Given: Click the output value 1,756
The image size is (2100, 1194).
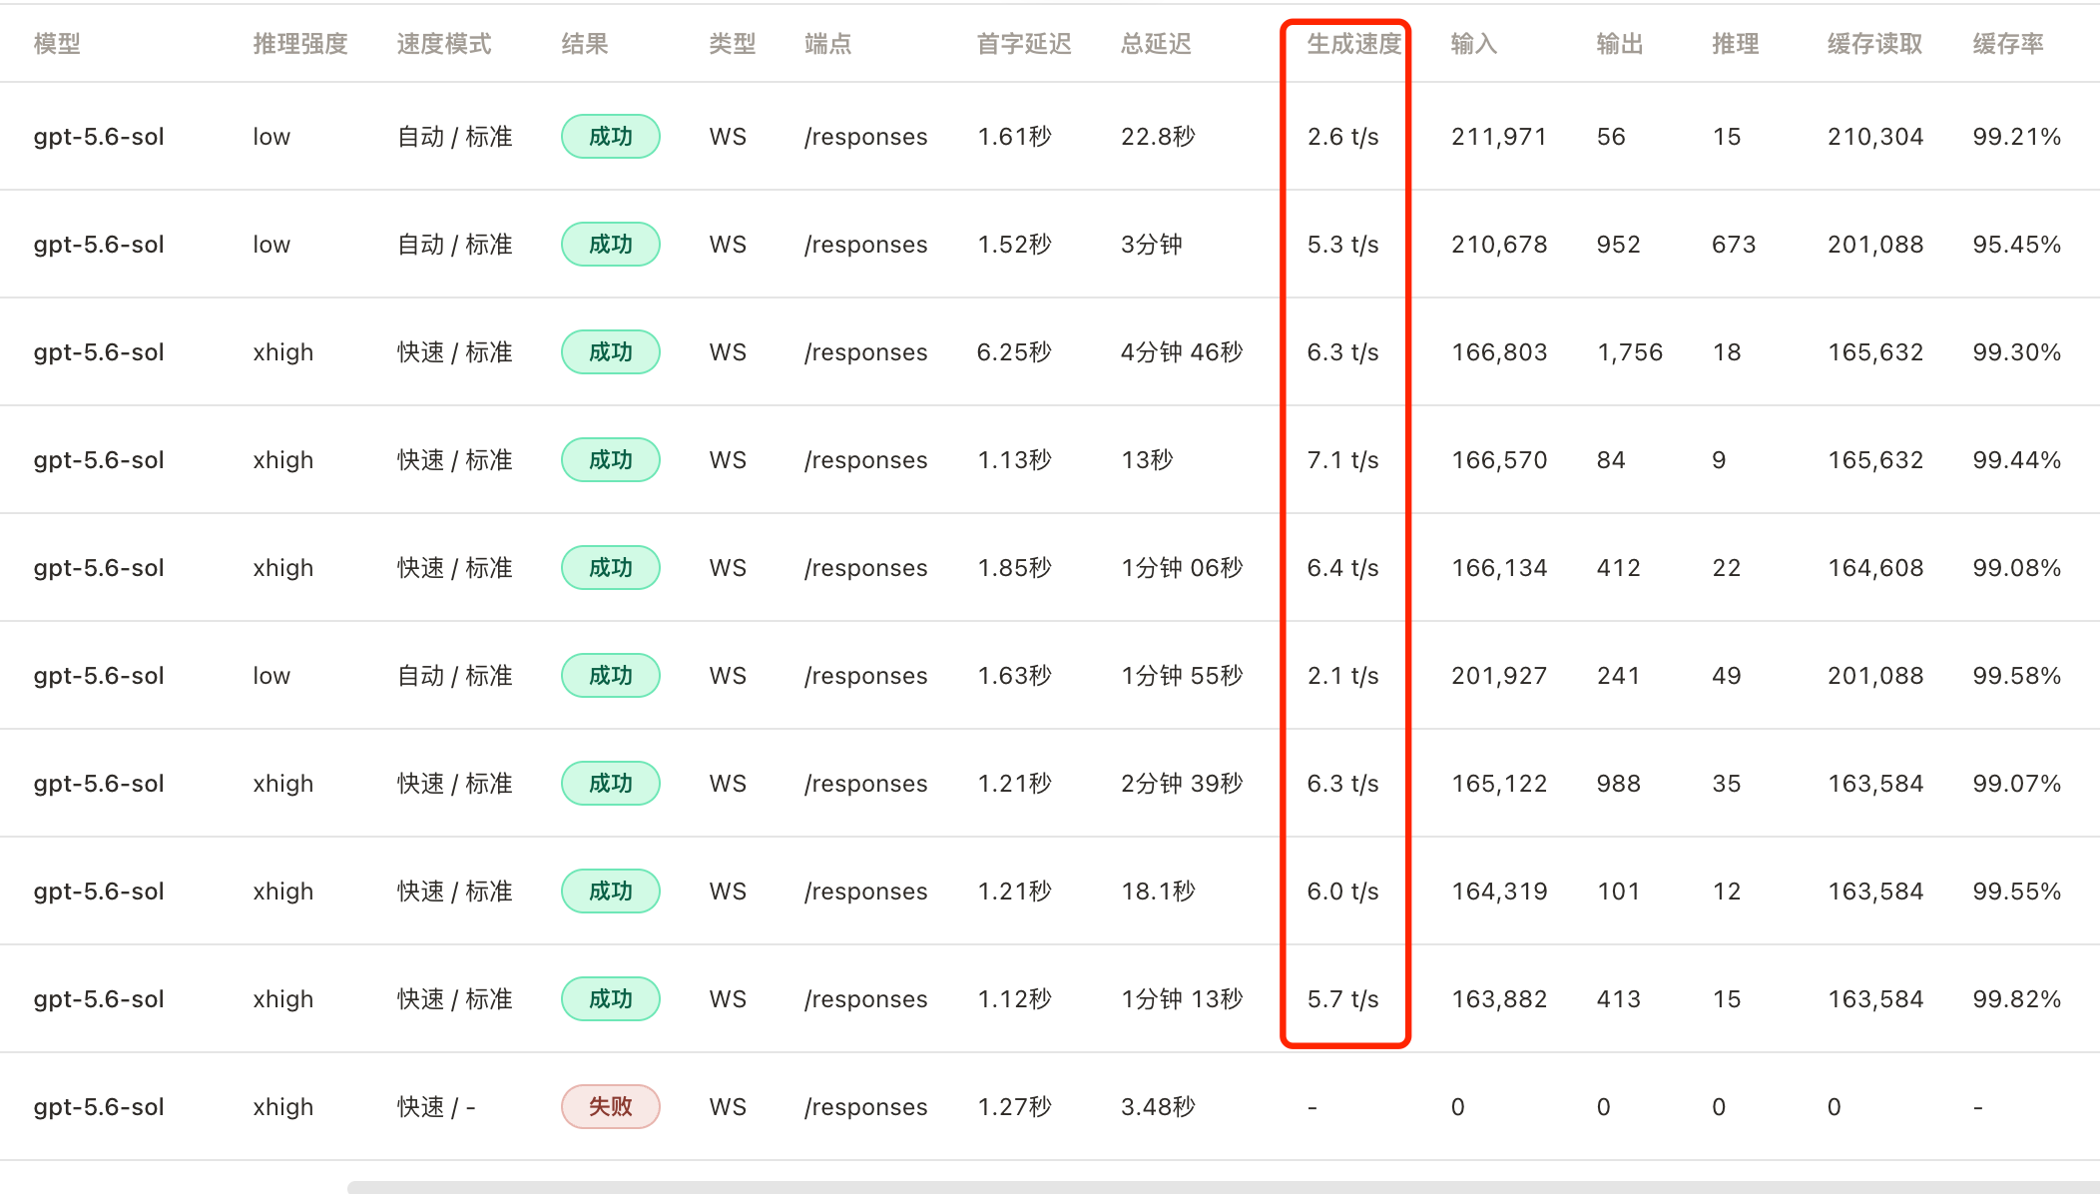Looking at the screenshot, I should (x=1630, y=352).
